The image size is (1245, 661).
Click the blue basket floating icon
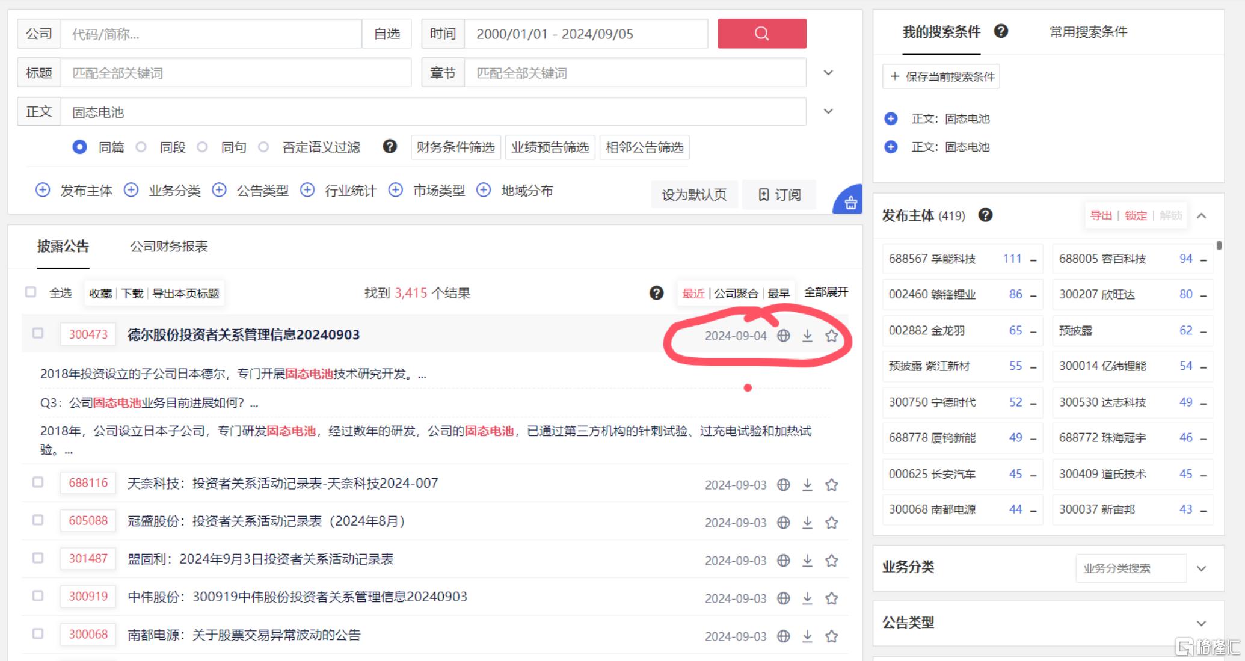(850, 202)
